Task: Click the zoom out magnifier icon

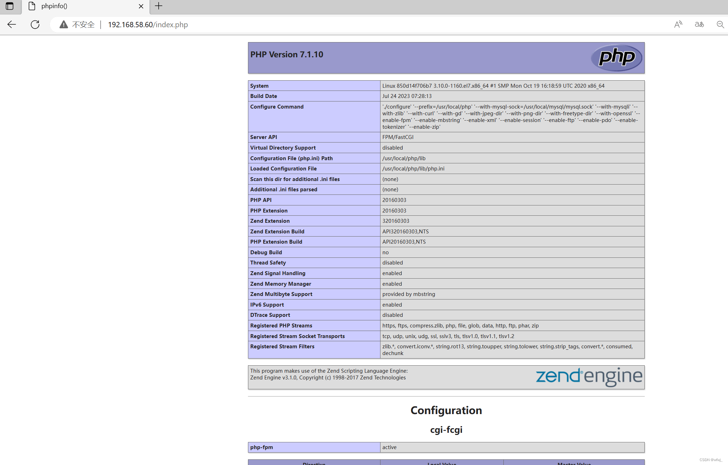Action: point(720,24)
